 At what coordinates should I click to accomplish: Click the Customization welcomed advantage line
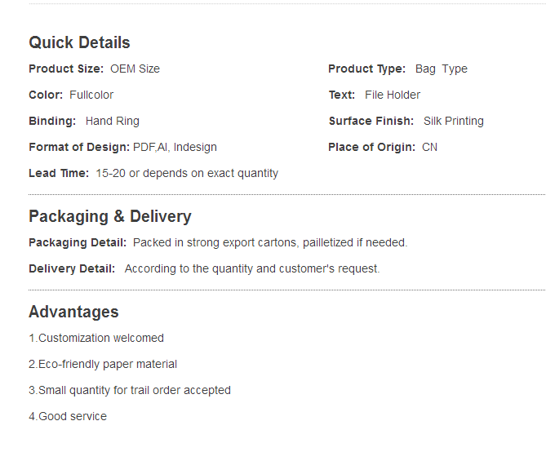tap(96, 339)
